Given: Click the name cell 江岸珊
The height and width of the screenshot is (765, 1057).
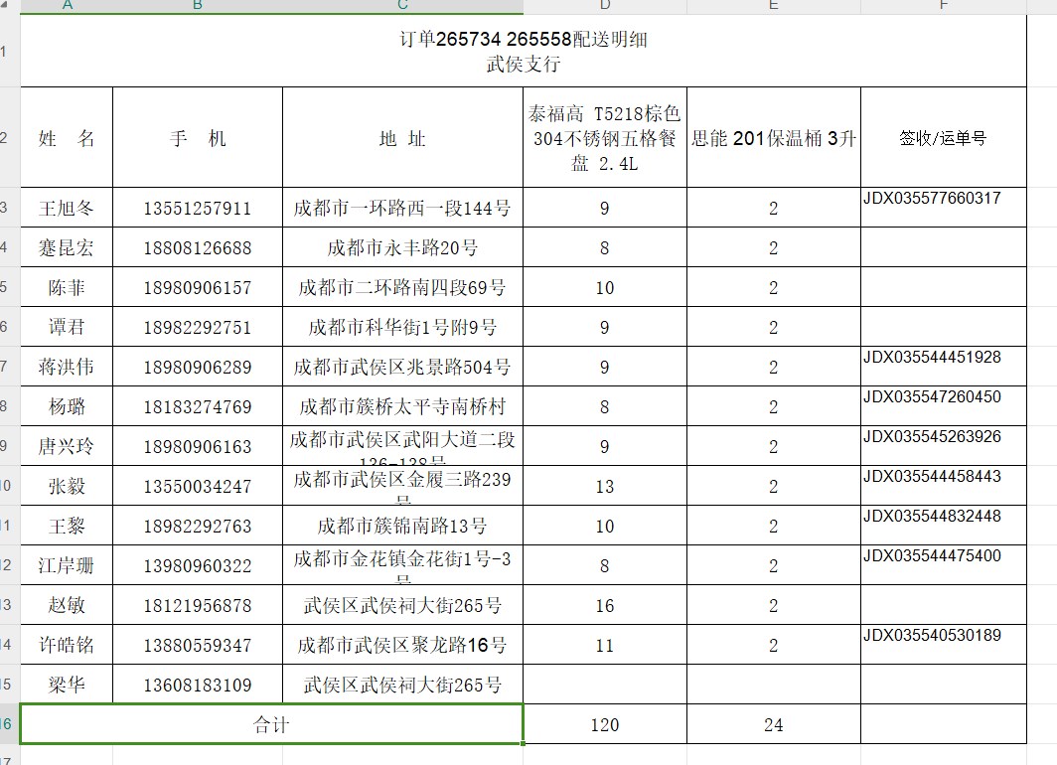Looking at the screenshot, I should (x=67, y=565).
